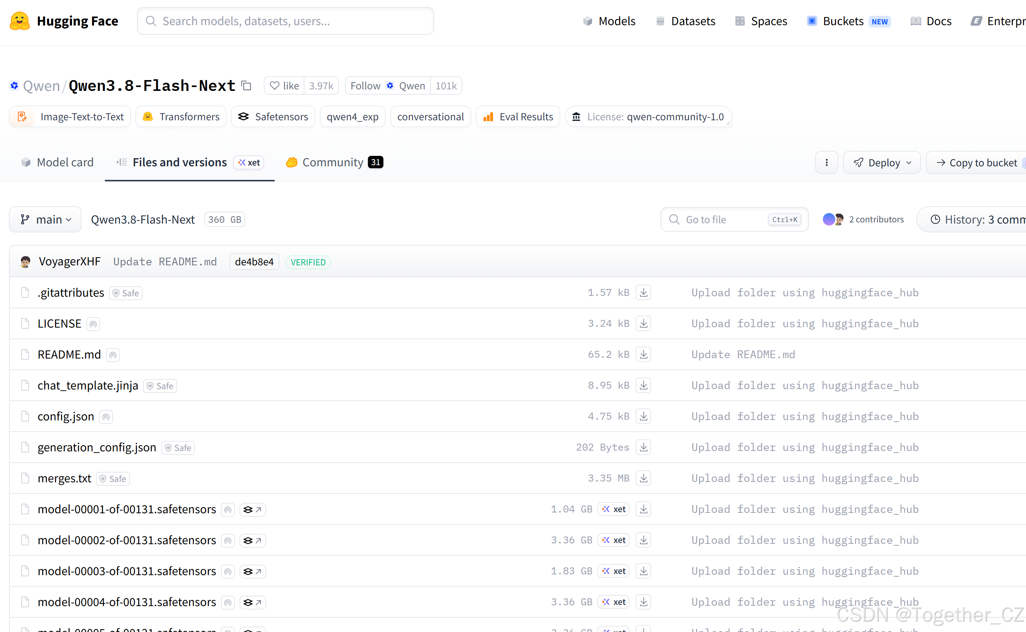1026x632 pixels.
Task: Click the scan status icon beside LICENSE
Action: point(93,324)
